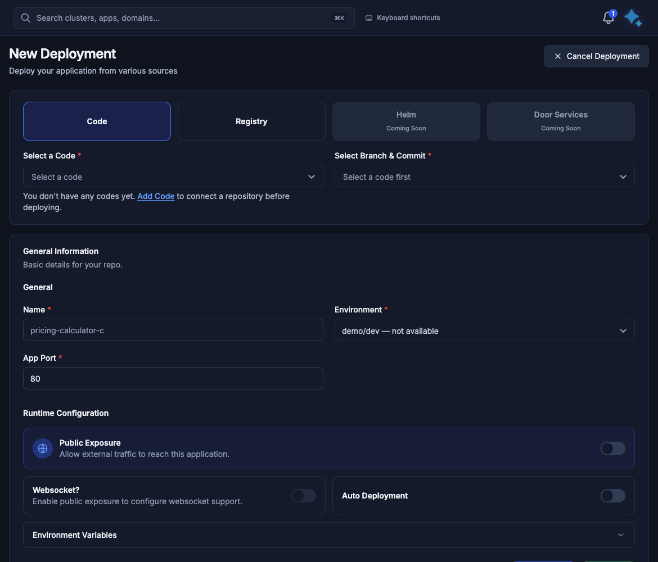Click 'Basic details for your repo.' text
Screen dimensions: 658x562
[73, 265]
